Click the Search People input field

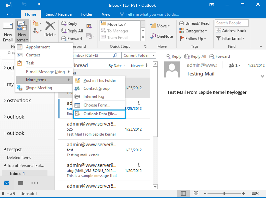coord(232,23)
